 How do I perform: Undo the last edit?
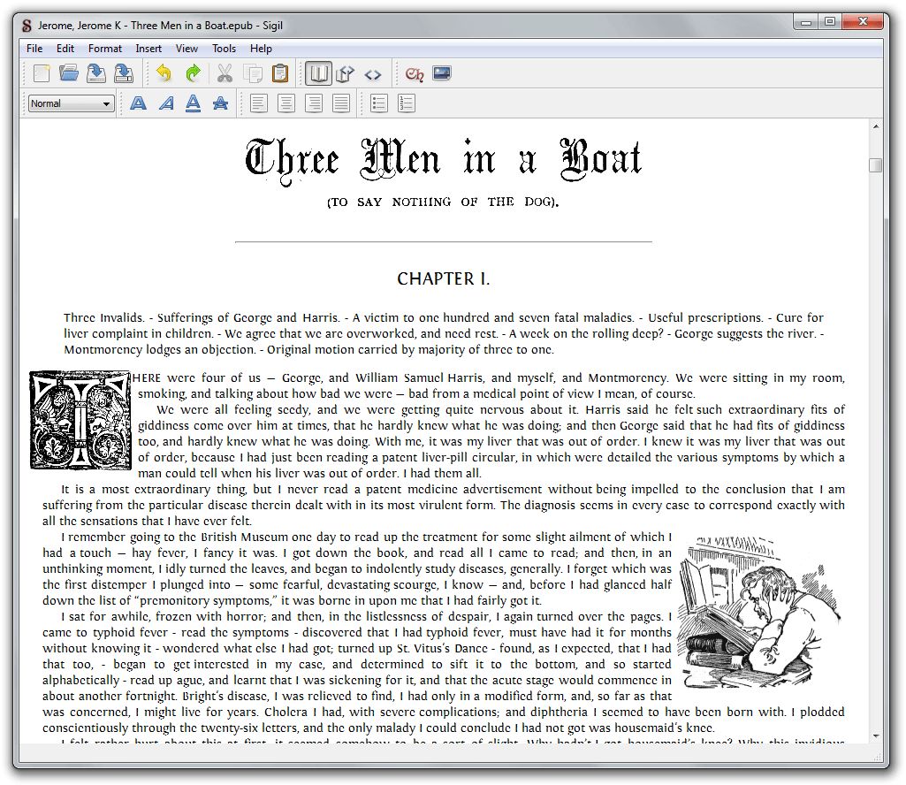(164, 74)
